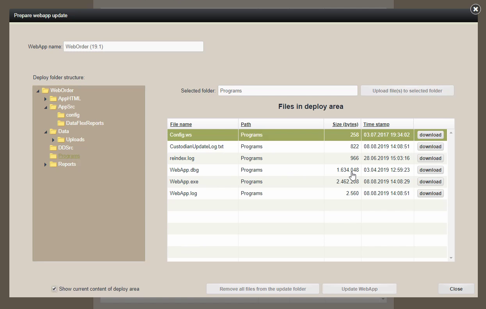Viewport: 486px width, 309px height.
Task: Select the Programs folder icon
Action: (x=53, y=156)
